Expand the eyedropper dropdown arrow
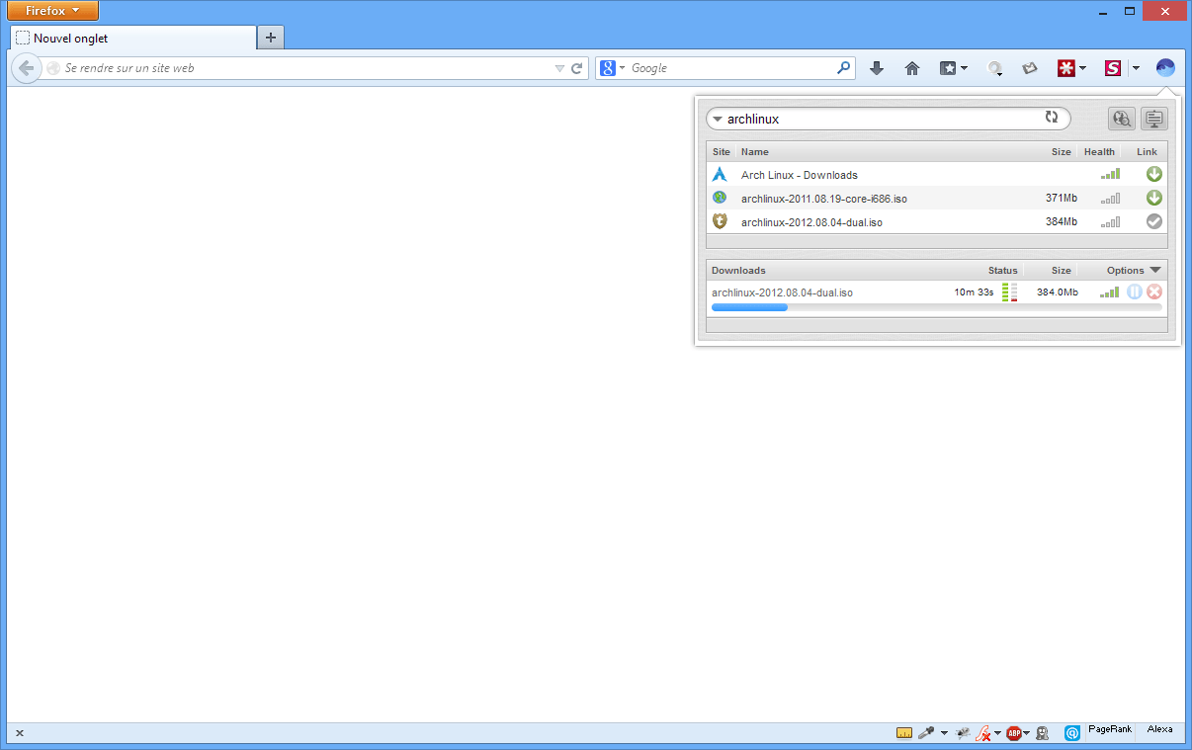This screenshot has height=750, width=1192. (x=944, y=733)
